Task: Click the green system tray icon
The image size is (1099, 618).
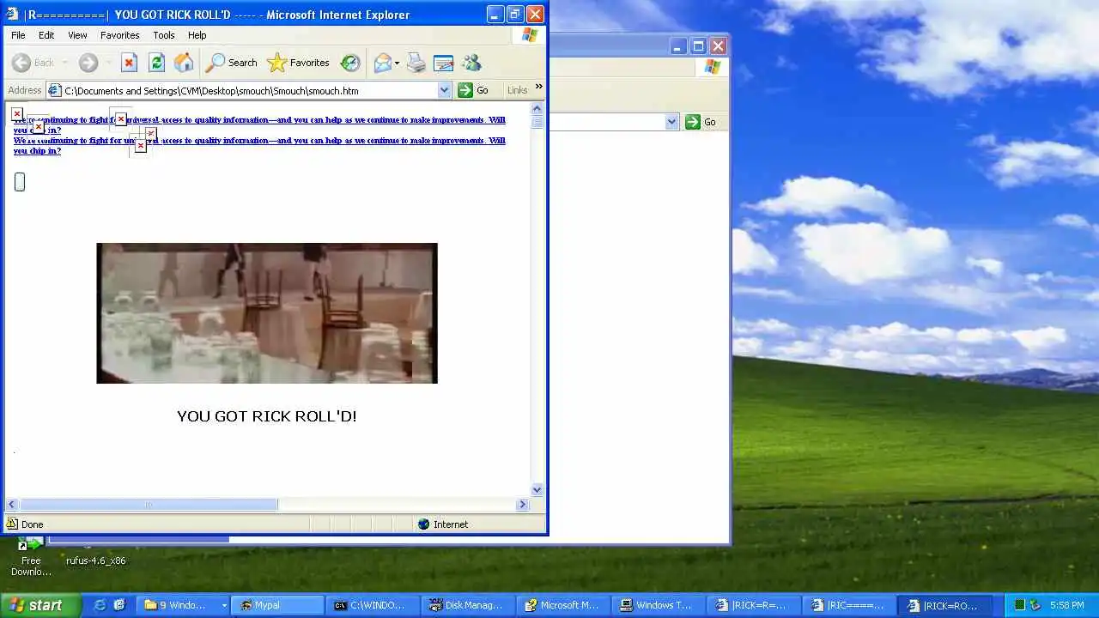Action: coord(1019,605)
